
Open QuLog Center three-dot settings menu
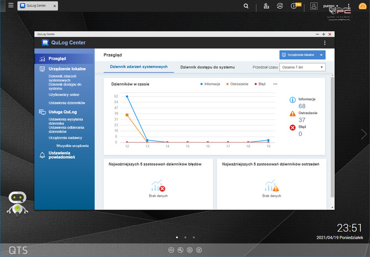pyautogui.click(x=325, y=43)
